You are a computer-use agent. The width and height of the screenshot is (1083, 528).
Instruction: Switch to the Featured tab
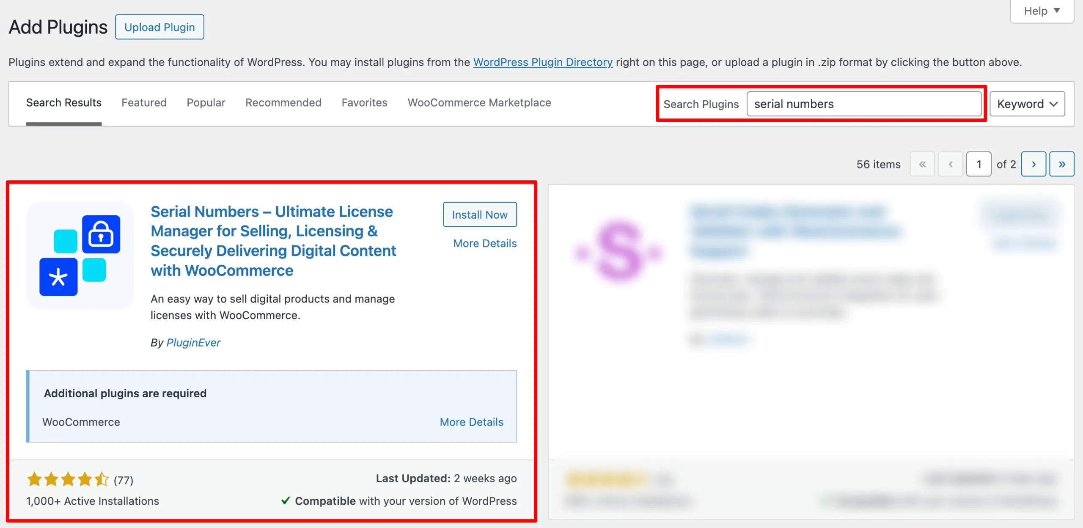coord(144,103)
